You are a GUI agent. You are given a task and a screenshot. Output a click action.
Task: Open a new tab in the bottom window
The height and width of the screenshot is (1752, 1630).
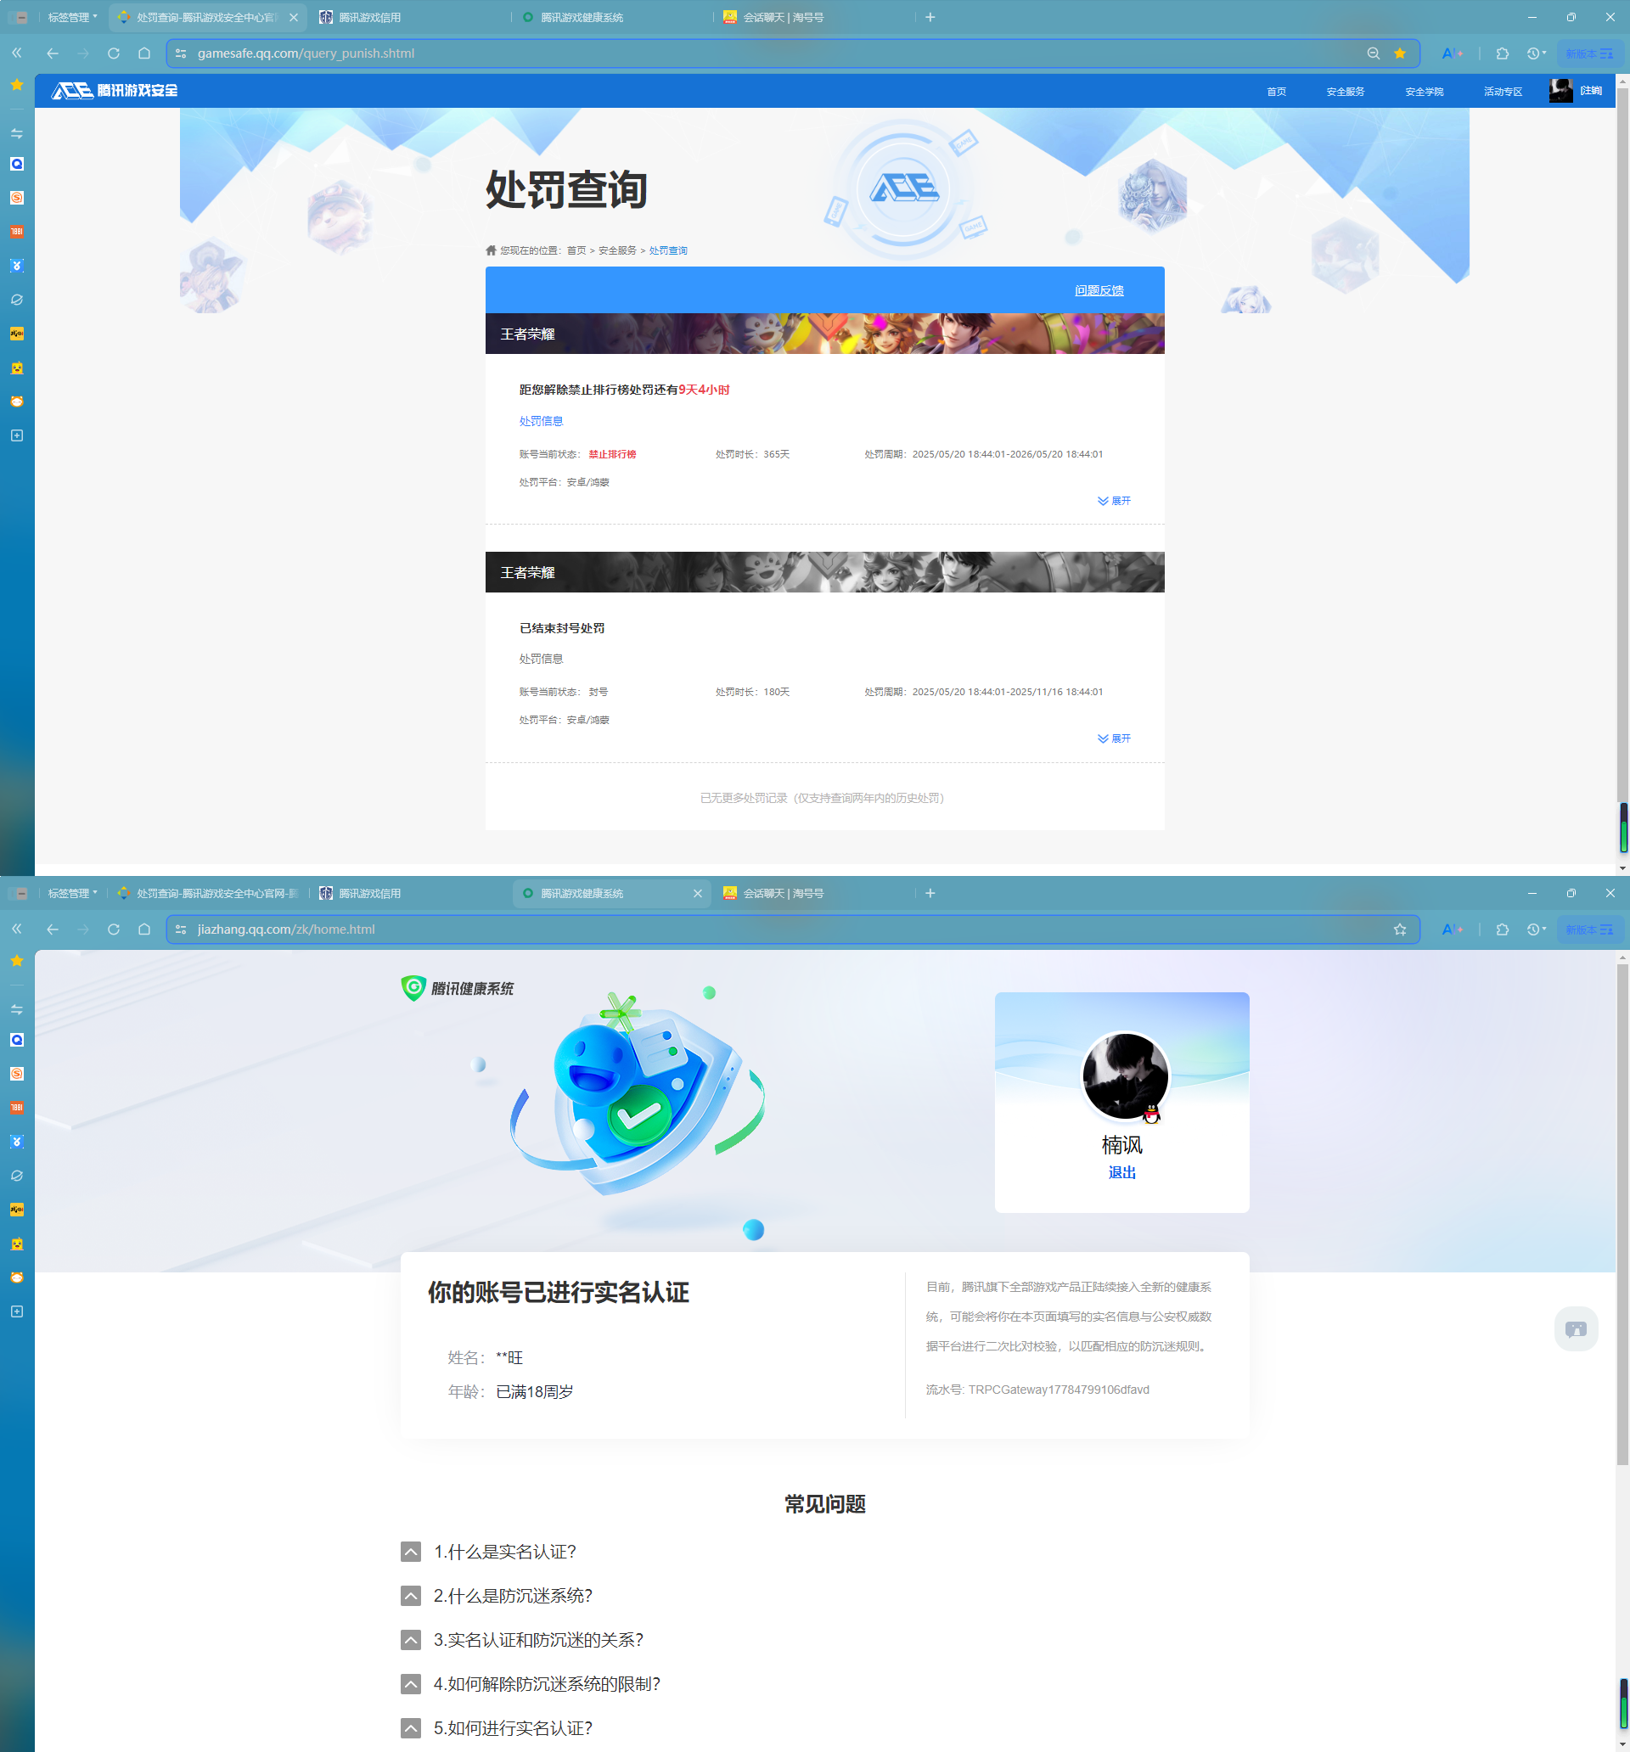pyautogui.click(x=930, y=893)
